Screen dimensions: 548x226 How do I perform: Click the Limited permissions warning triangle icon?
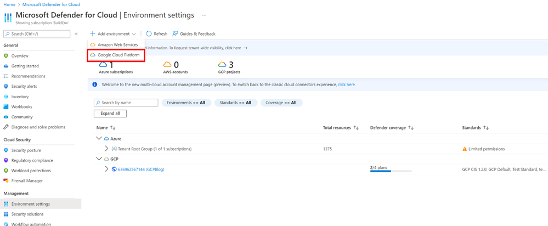(x=465, y=149)
